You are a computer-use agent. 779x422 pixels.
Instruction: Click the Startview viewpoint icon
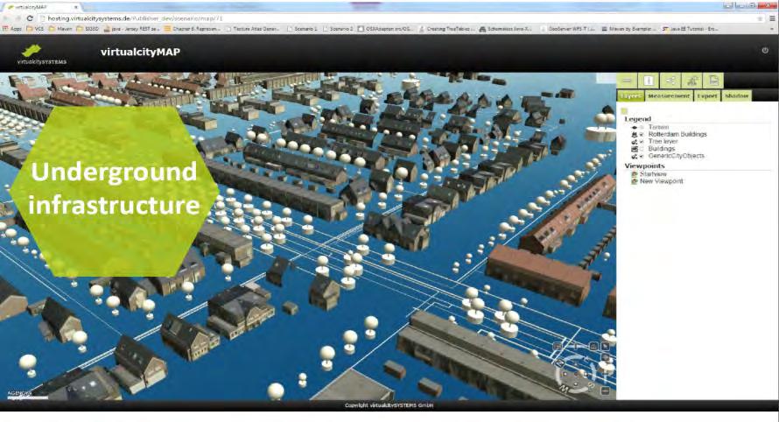pos(635,174)
